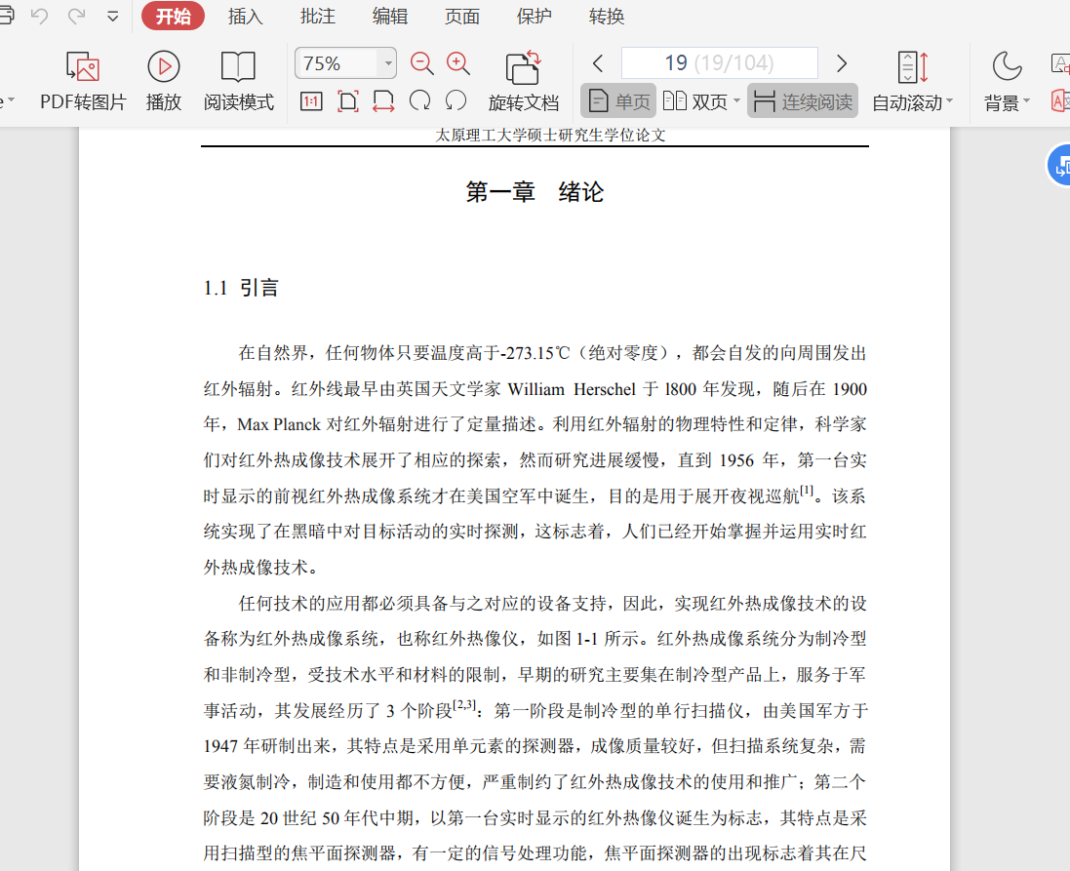The width and height of the screenshot is (1070, 871).
Task: Switch to the 批注 tab
Action: [x=317, y=16]
